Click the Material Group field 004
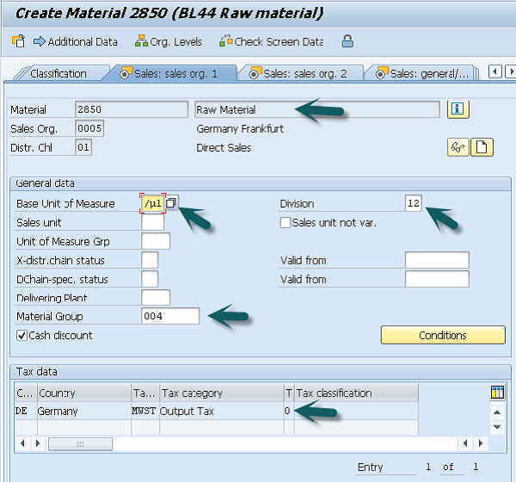Viewport: 516px width, 483px height. [170, 316]
